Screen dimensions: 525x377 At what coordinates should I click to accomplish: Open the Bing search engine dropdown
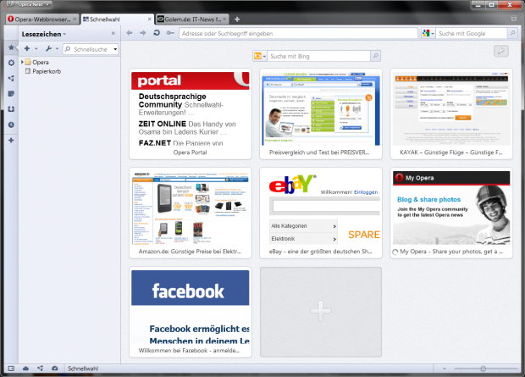click(260, 56)
